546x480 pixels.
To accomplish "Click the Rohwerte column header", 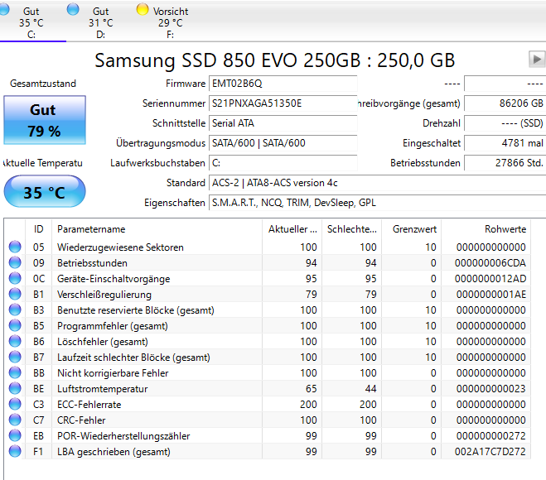I will (486, 229).
